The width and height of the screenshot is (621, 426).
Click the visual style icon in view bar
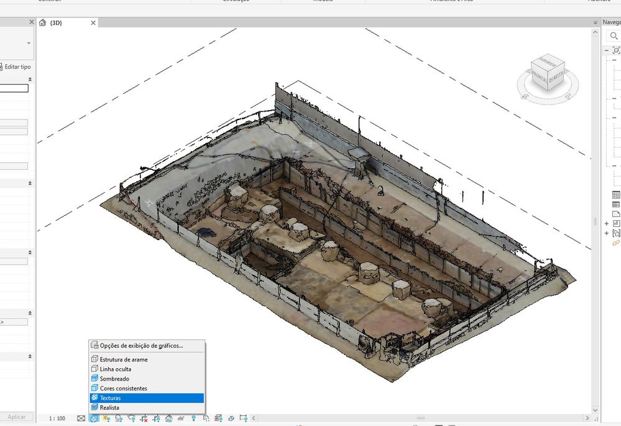click(94, 419)
